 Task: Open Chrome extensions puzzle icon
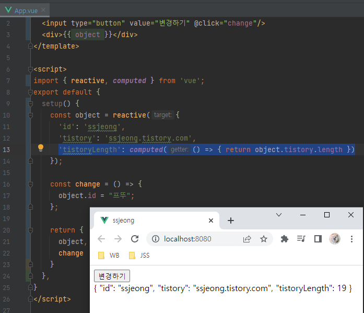click(285, 239)
